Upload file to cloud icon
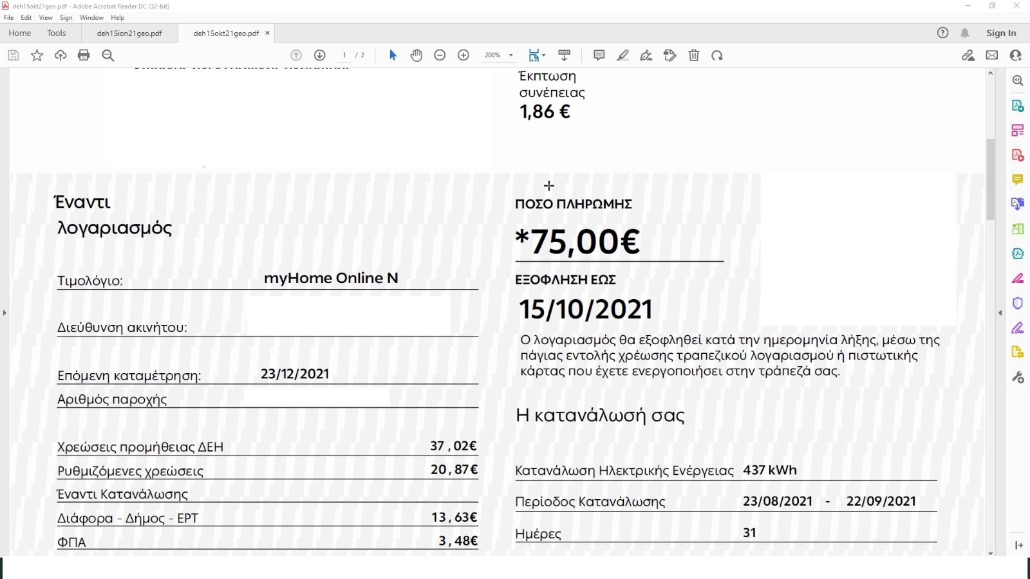Viewport: 1030px width, 579px height. coord(61,55)
